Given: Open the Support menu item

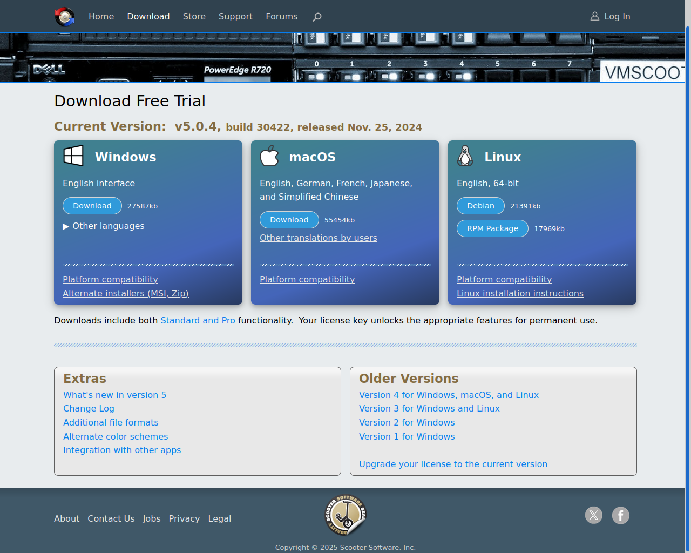Looking at the screenshot, I should point(235,16).
